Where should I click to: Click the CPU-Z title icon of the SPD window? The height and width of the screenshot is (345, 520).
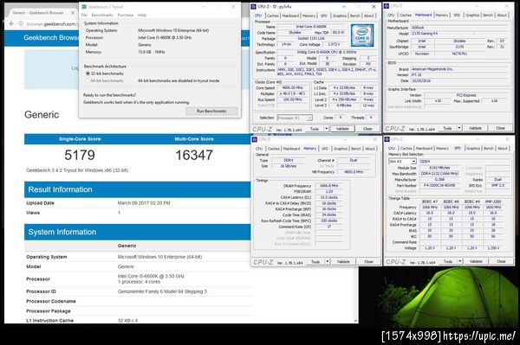[x=387, y=139]
